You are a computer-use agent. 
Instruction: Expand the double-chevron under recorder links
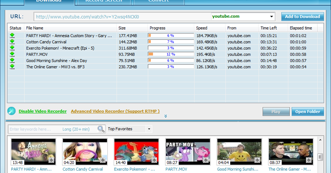pos(166,116)
